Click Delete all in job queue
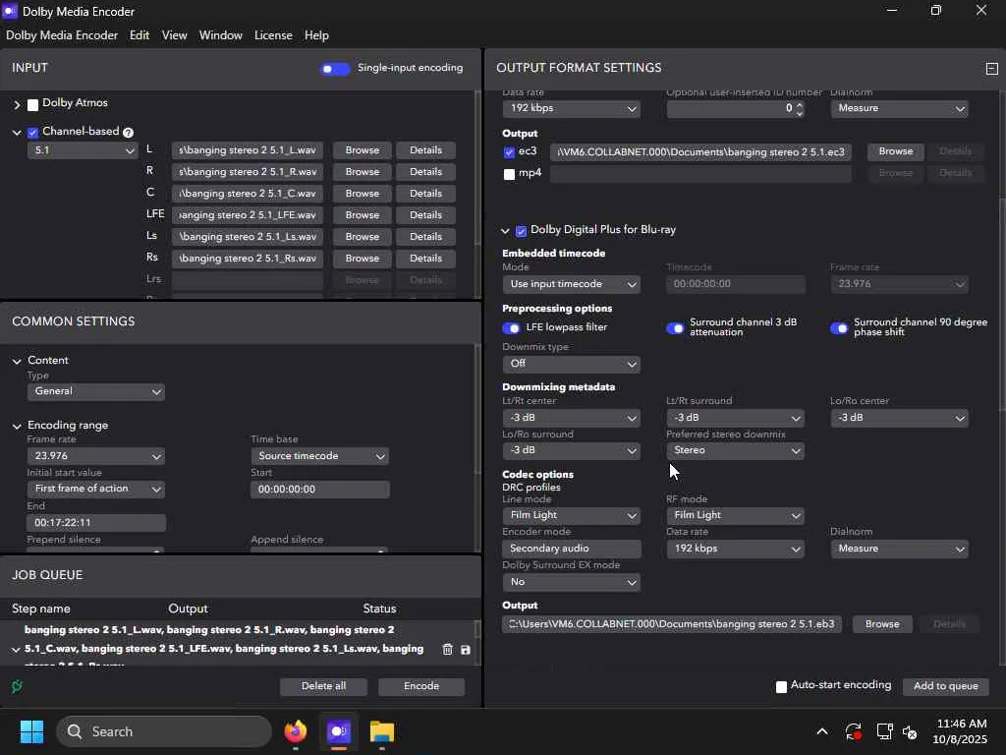This screenshot has height=755, width=1006. [x=323, y=686]
